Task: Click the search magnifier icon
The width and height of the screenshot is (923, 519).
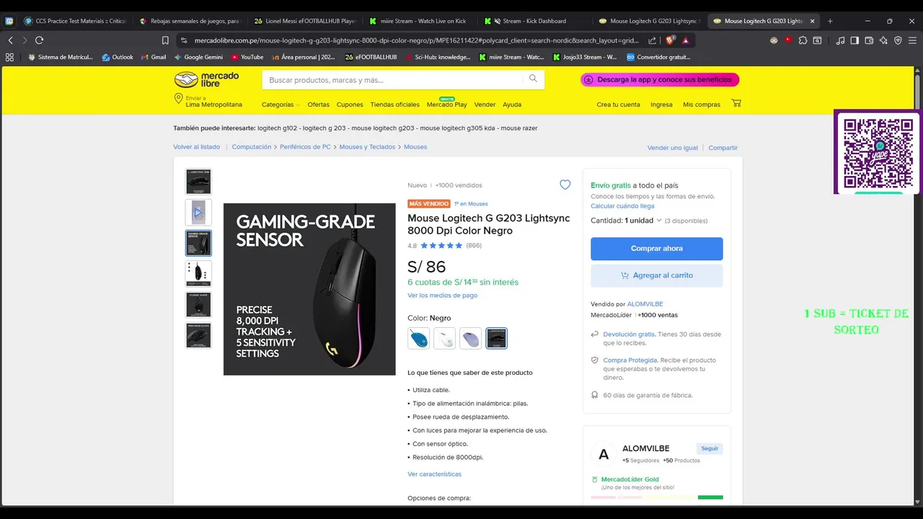Action: (533, 79)
